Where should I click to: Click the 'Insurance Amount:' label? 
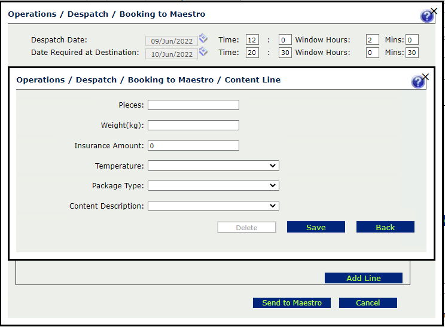pyautogui.click(x=109, y=146)
